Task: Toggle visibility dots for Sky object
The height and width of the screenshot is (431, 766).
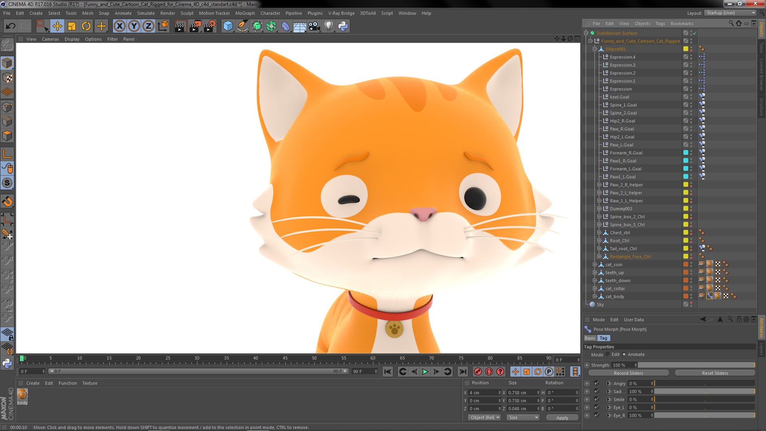Action: tap(691, 304)
